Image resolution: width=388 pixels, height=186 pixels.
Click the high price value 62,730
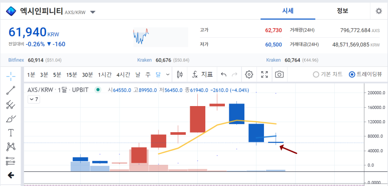coord(273,30)
